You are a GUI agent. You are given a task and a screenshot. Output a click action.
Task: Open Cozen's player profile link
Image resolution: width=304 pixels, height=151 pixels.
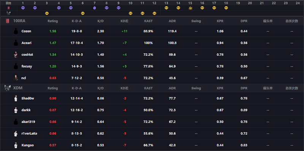tap(26, 31)
